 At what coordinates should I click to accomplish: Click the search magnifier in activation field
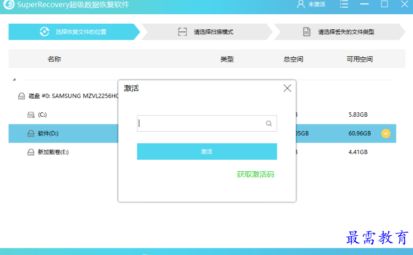pyautogui.click(x=269, y=123)
